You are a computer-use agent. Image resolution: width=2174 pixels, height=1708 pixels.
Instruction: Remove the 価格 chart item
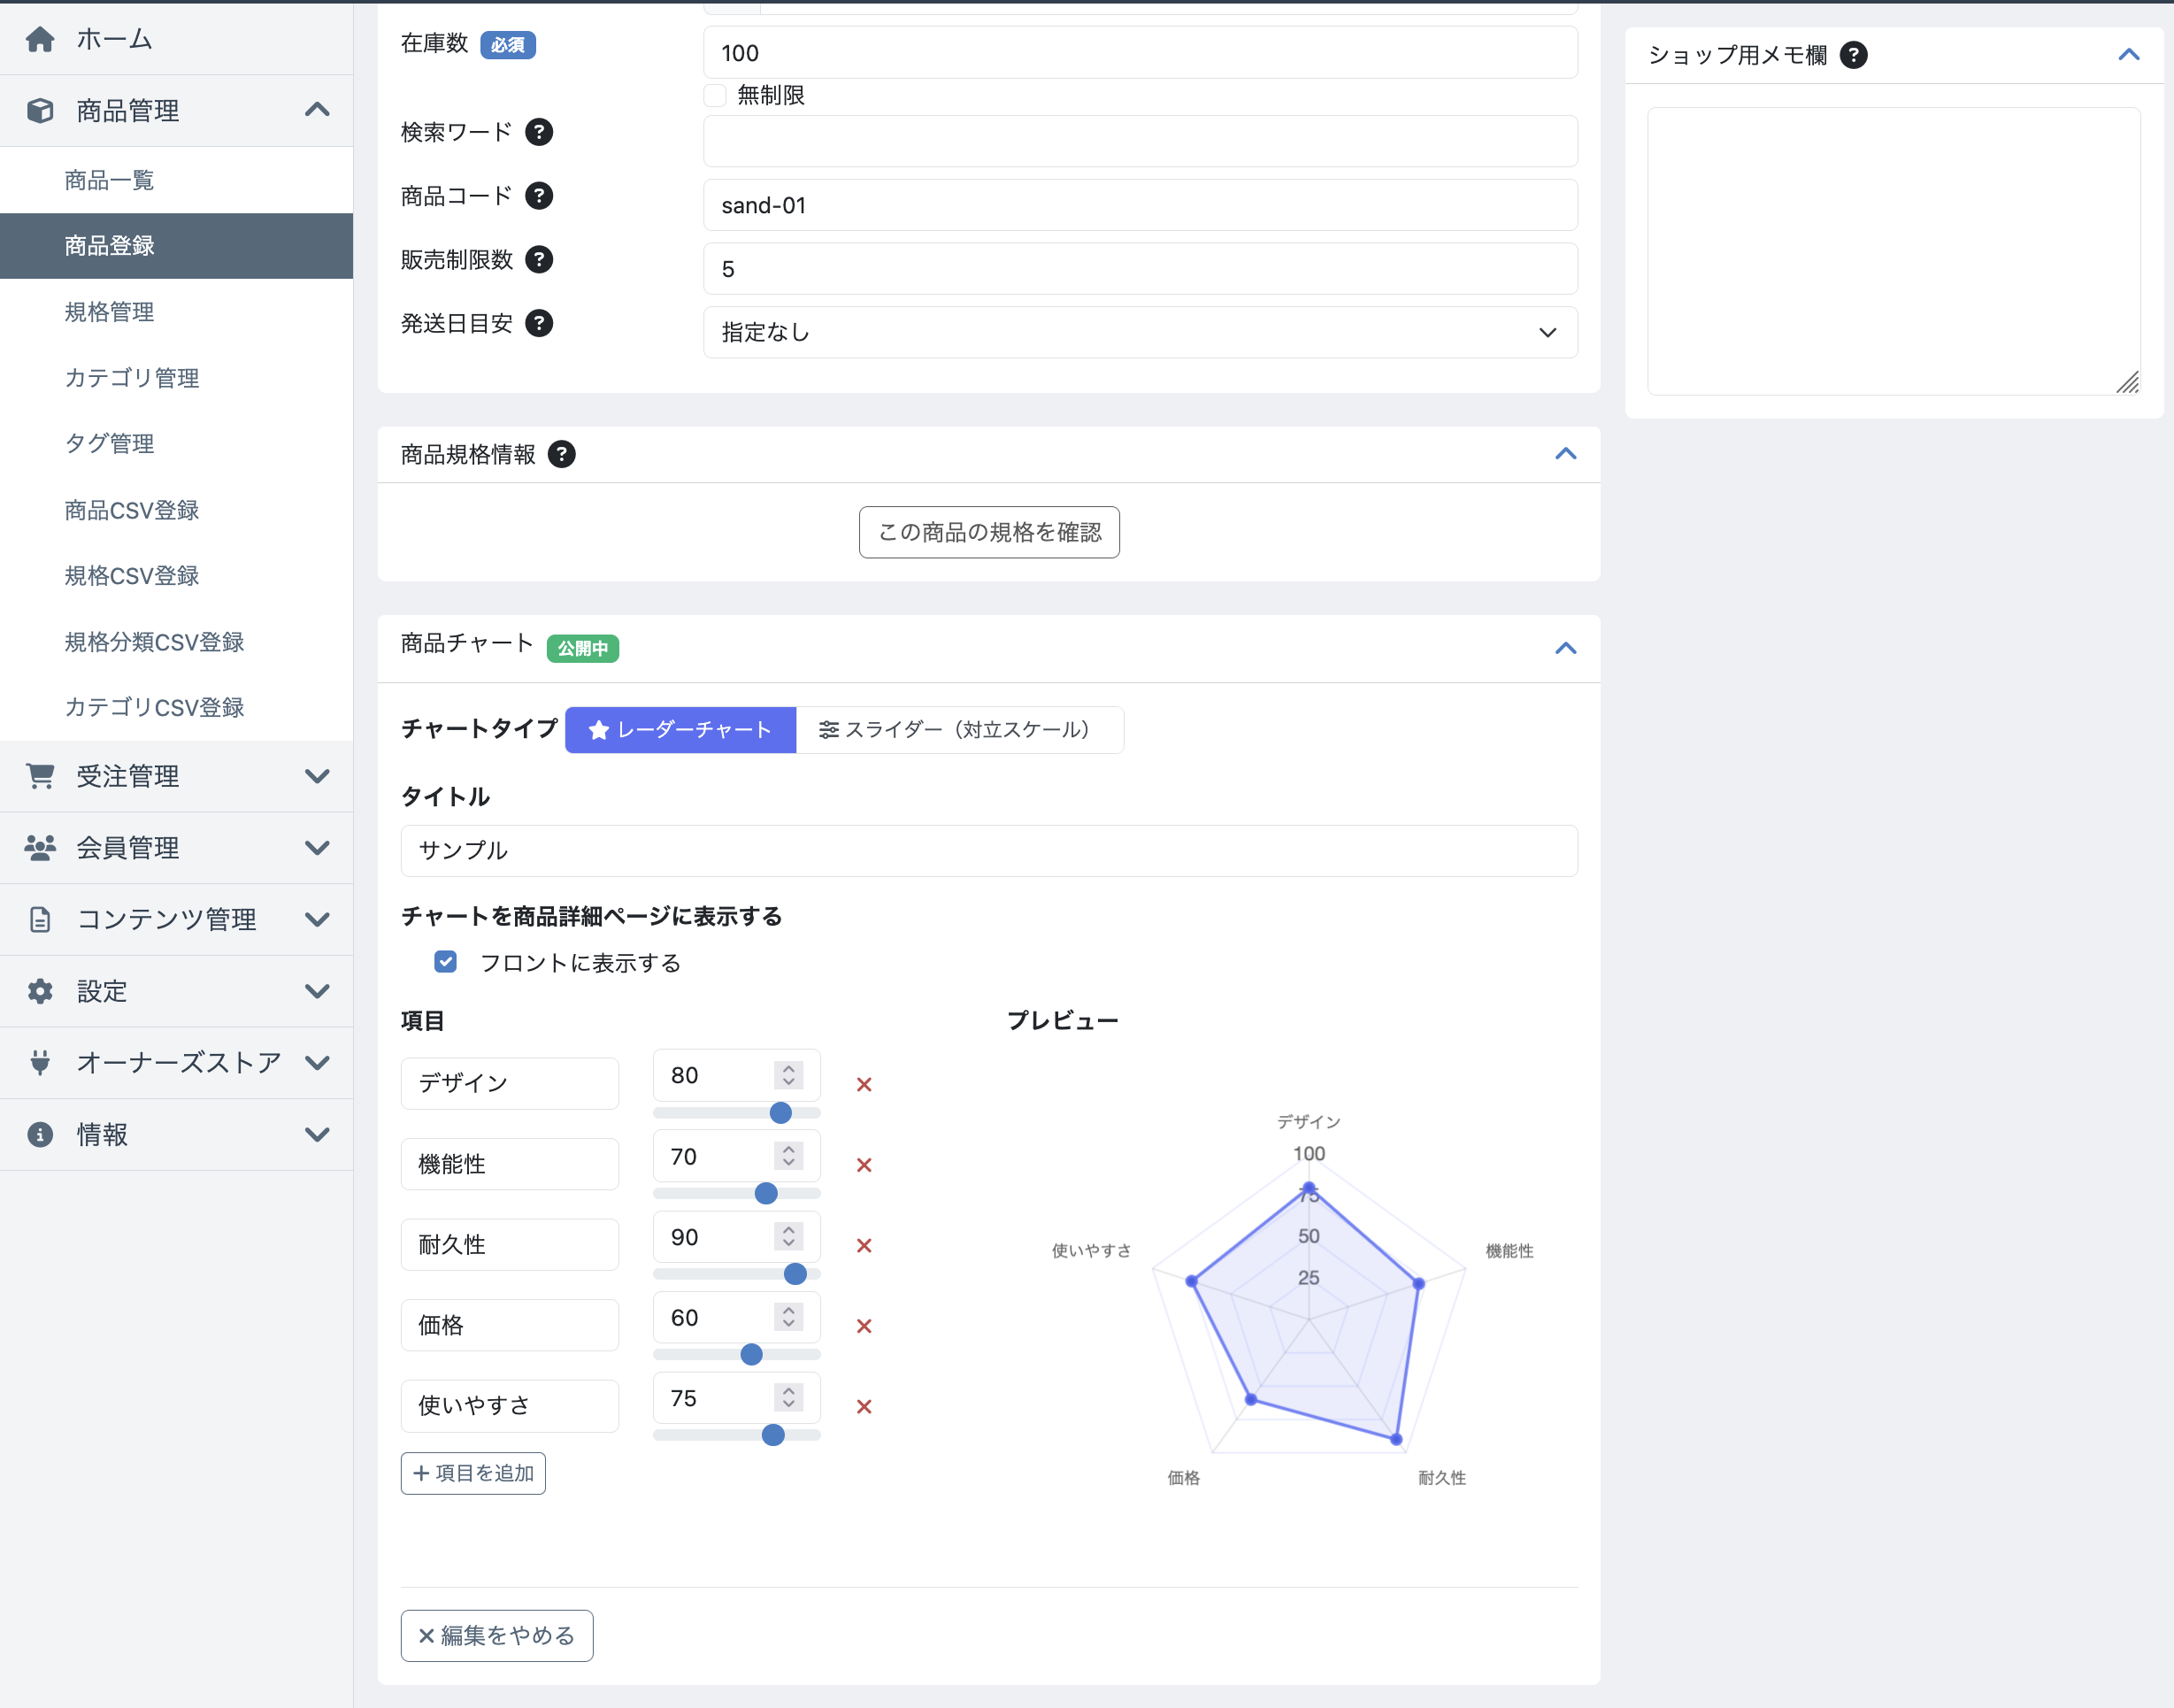864,1326
